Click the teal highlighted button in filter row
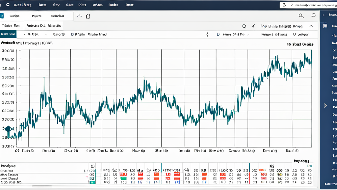 tap(8, 34)
